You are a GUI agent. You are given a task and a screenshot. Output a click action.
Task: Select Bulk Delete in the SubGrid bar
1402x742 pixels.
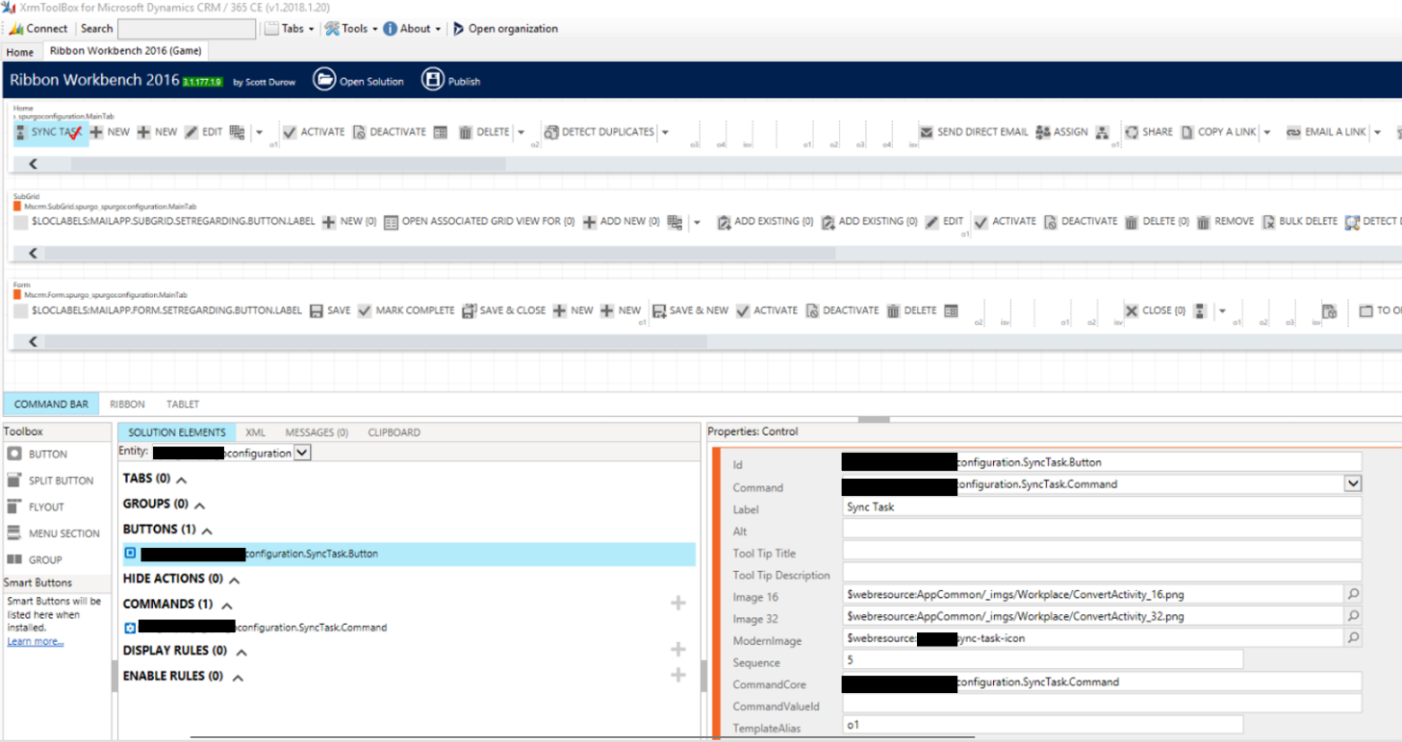[x=1300, y=222]
